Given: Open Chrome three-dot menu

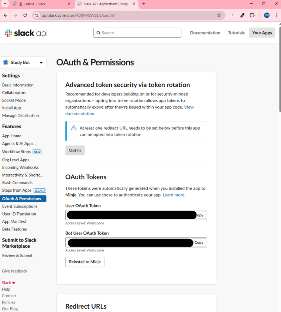Looking at the screenshot, I should [277, 15].
